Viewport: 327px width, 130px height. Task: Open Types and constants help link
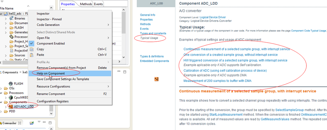coord(153,33)
